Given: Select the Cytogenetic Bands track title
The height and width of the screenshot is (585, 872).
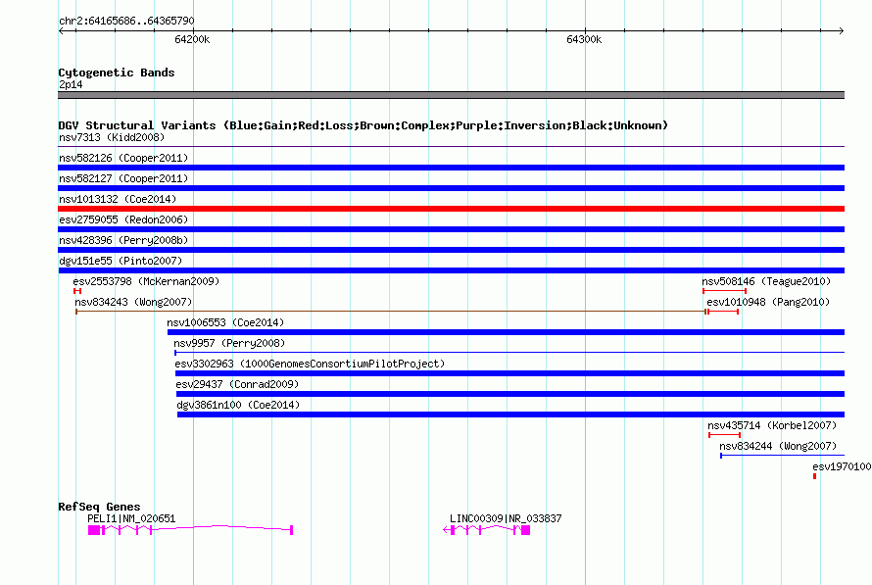Looking at the screenshot, I should tap(117, 73).
